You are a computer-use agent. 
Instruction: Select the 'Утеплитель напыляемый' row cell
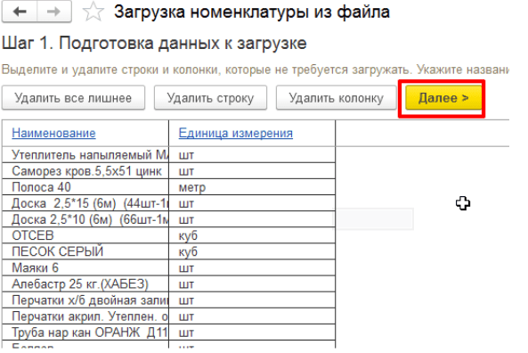tap(85, 155)
